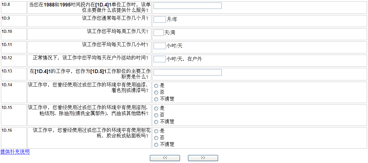368x163 pixels.
Task: Select 不清楚 for question 1D.14
Action: [156, 99]
